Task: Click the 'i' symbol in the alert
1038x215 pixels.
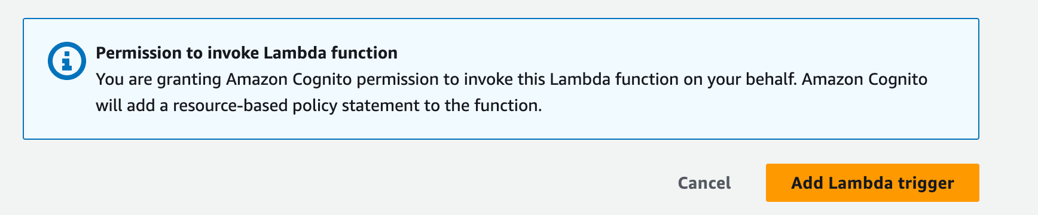Action: tap(67, 60)
